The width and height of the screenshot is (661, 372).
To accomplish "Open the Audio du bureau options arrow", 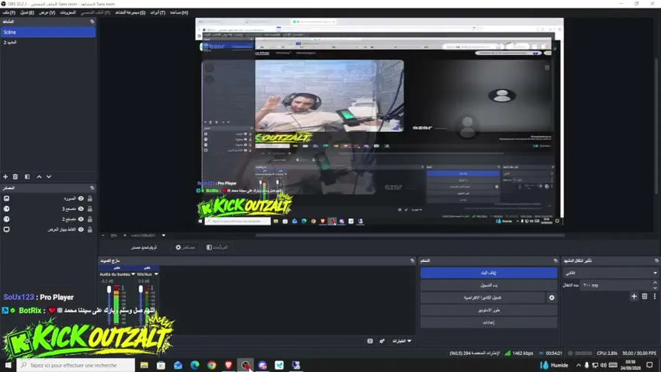I will coord(133,274).
